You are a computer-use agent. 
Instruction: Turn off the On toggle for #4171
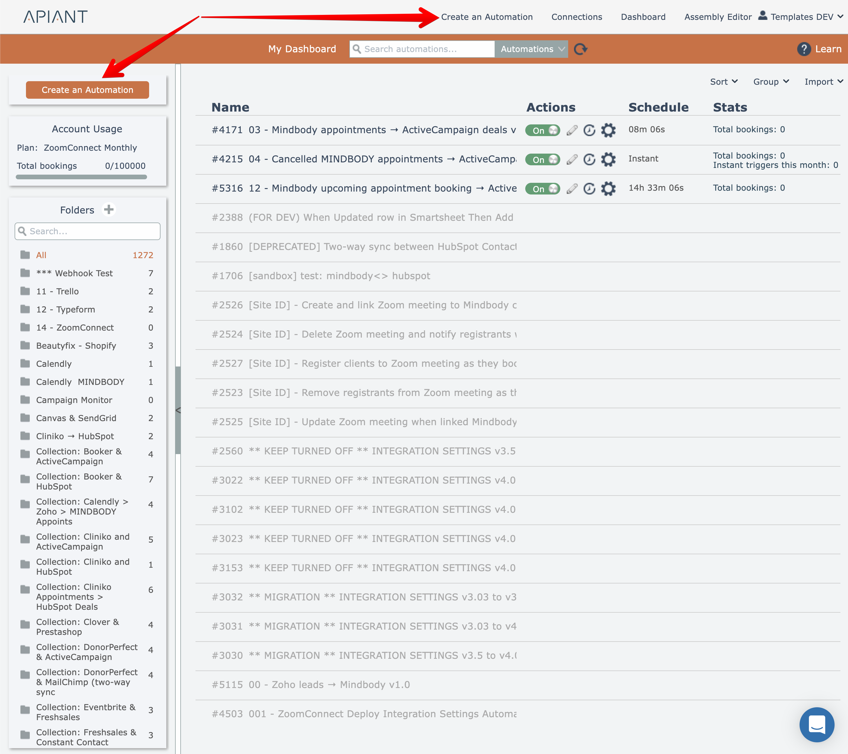pyautogui.click(x=542, y=130)
